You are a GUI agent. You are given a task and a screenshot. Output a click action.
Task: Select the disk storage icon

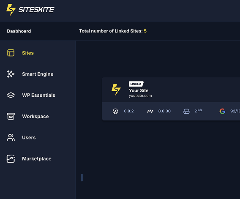click(x=186, y=111)
